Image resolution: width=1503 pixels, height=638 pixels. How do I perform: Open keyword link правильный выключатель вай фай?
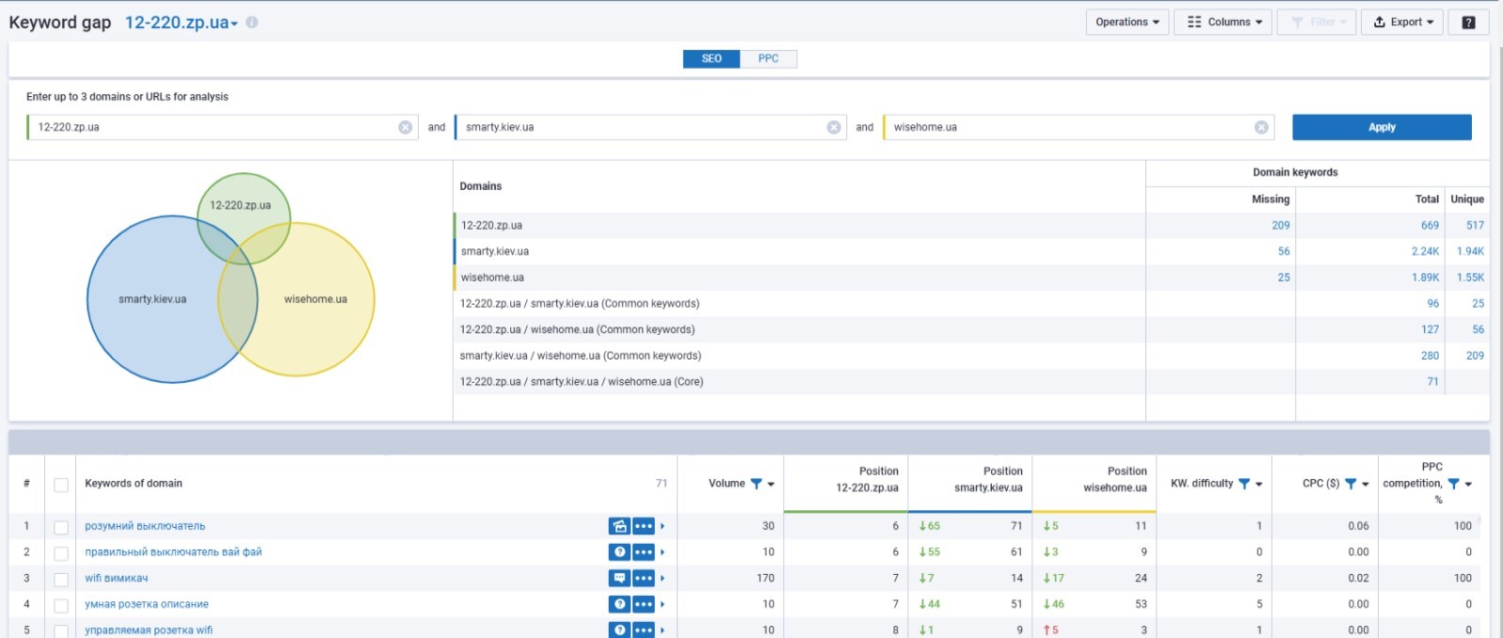tap(173, 552)
